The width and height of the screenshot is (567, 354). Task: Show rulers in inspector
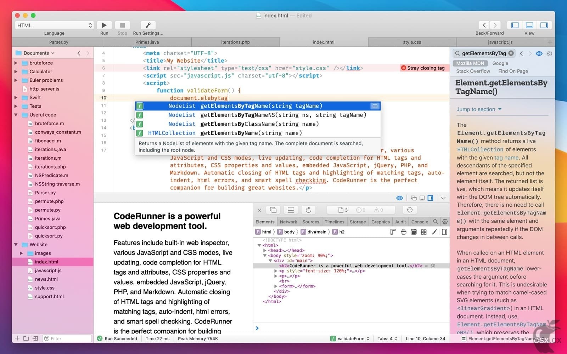(x=393, y=232)
